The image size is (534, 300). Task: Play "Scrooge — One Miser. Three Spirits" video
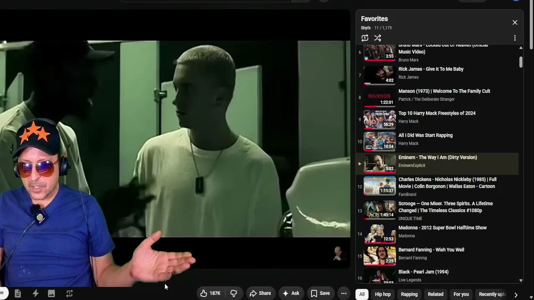(446, 207)
